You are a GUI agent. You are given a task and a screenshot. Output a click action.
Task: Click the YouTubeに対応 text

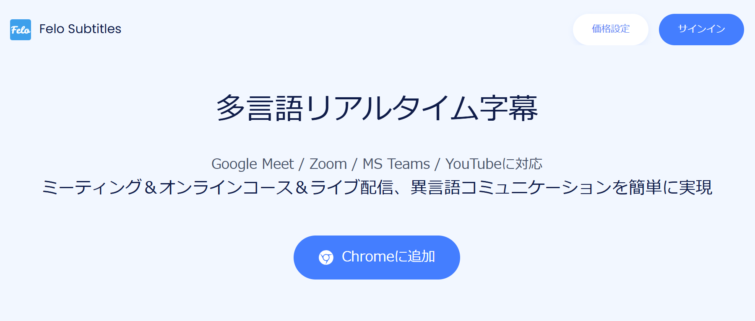click(494, 164)
